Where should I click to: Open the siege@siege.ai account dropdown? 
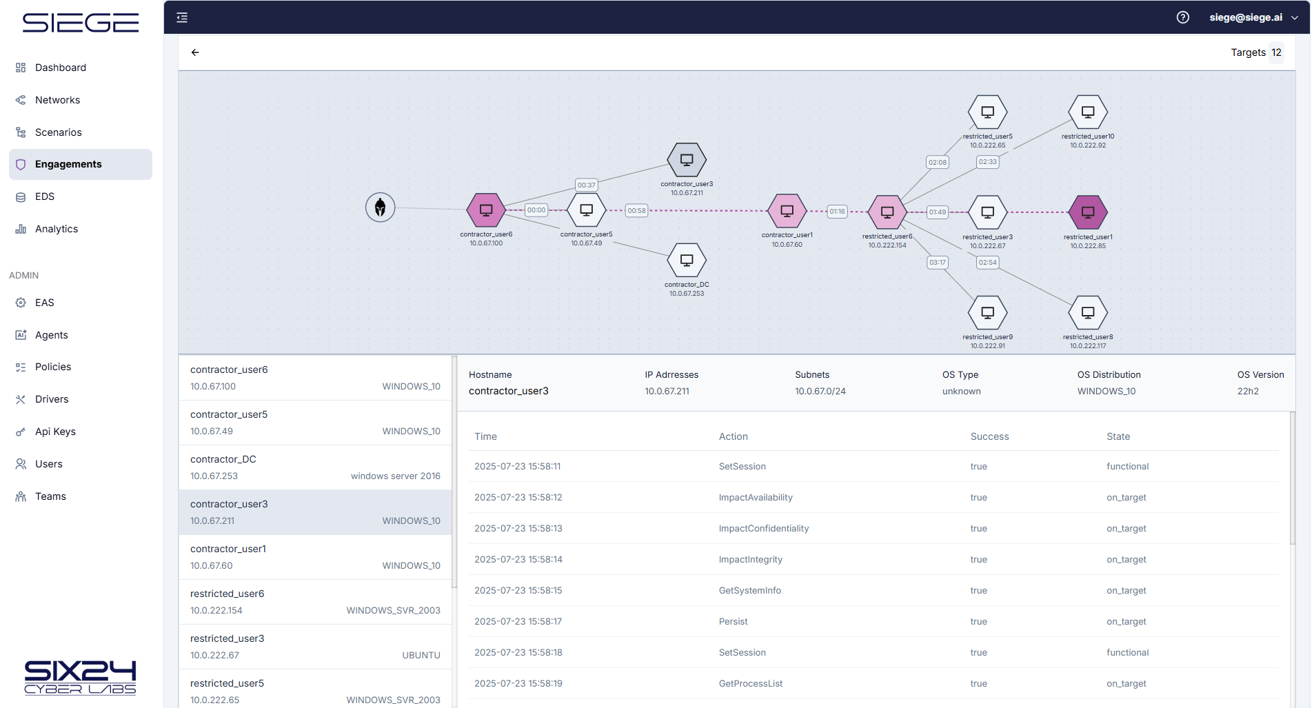point(1253,17)
